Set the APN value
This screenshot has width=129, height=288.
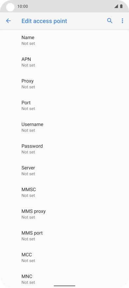click(x=64, y=62)
